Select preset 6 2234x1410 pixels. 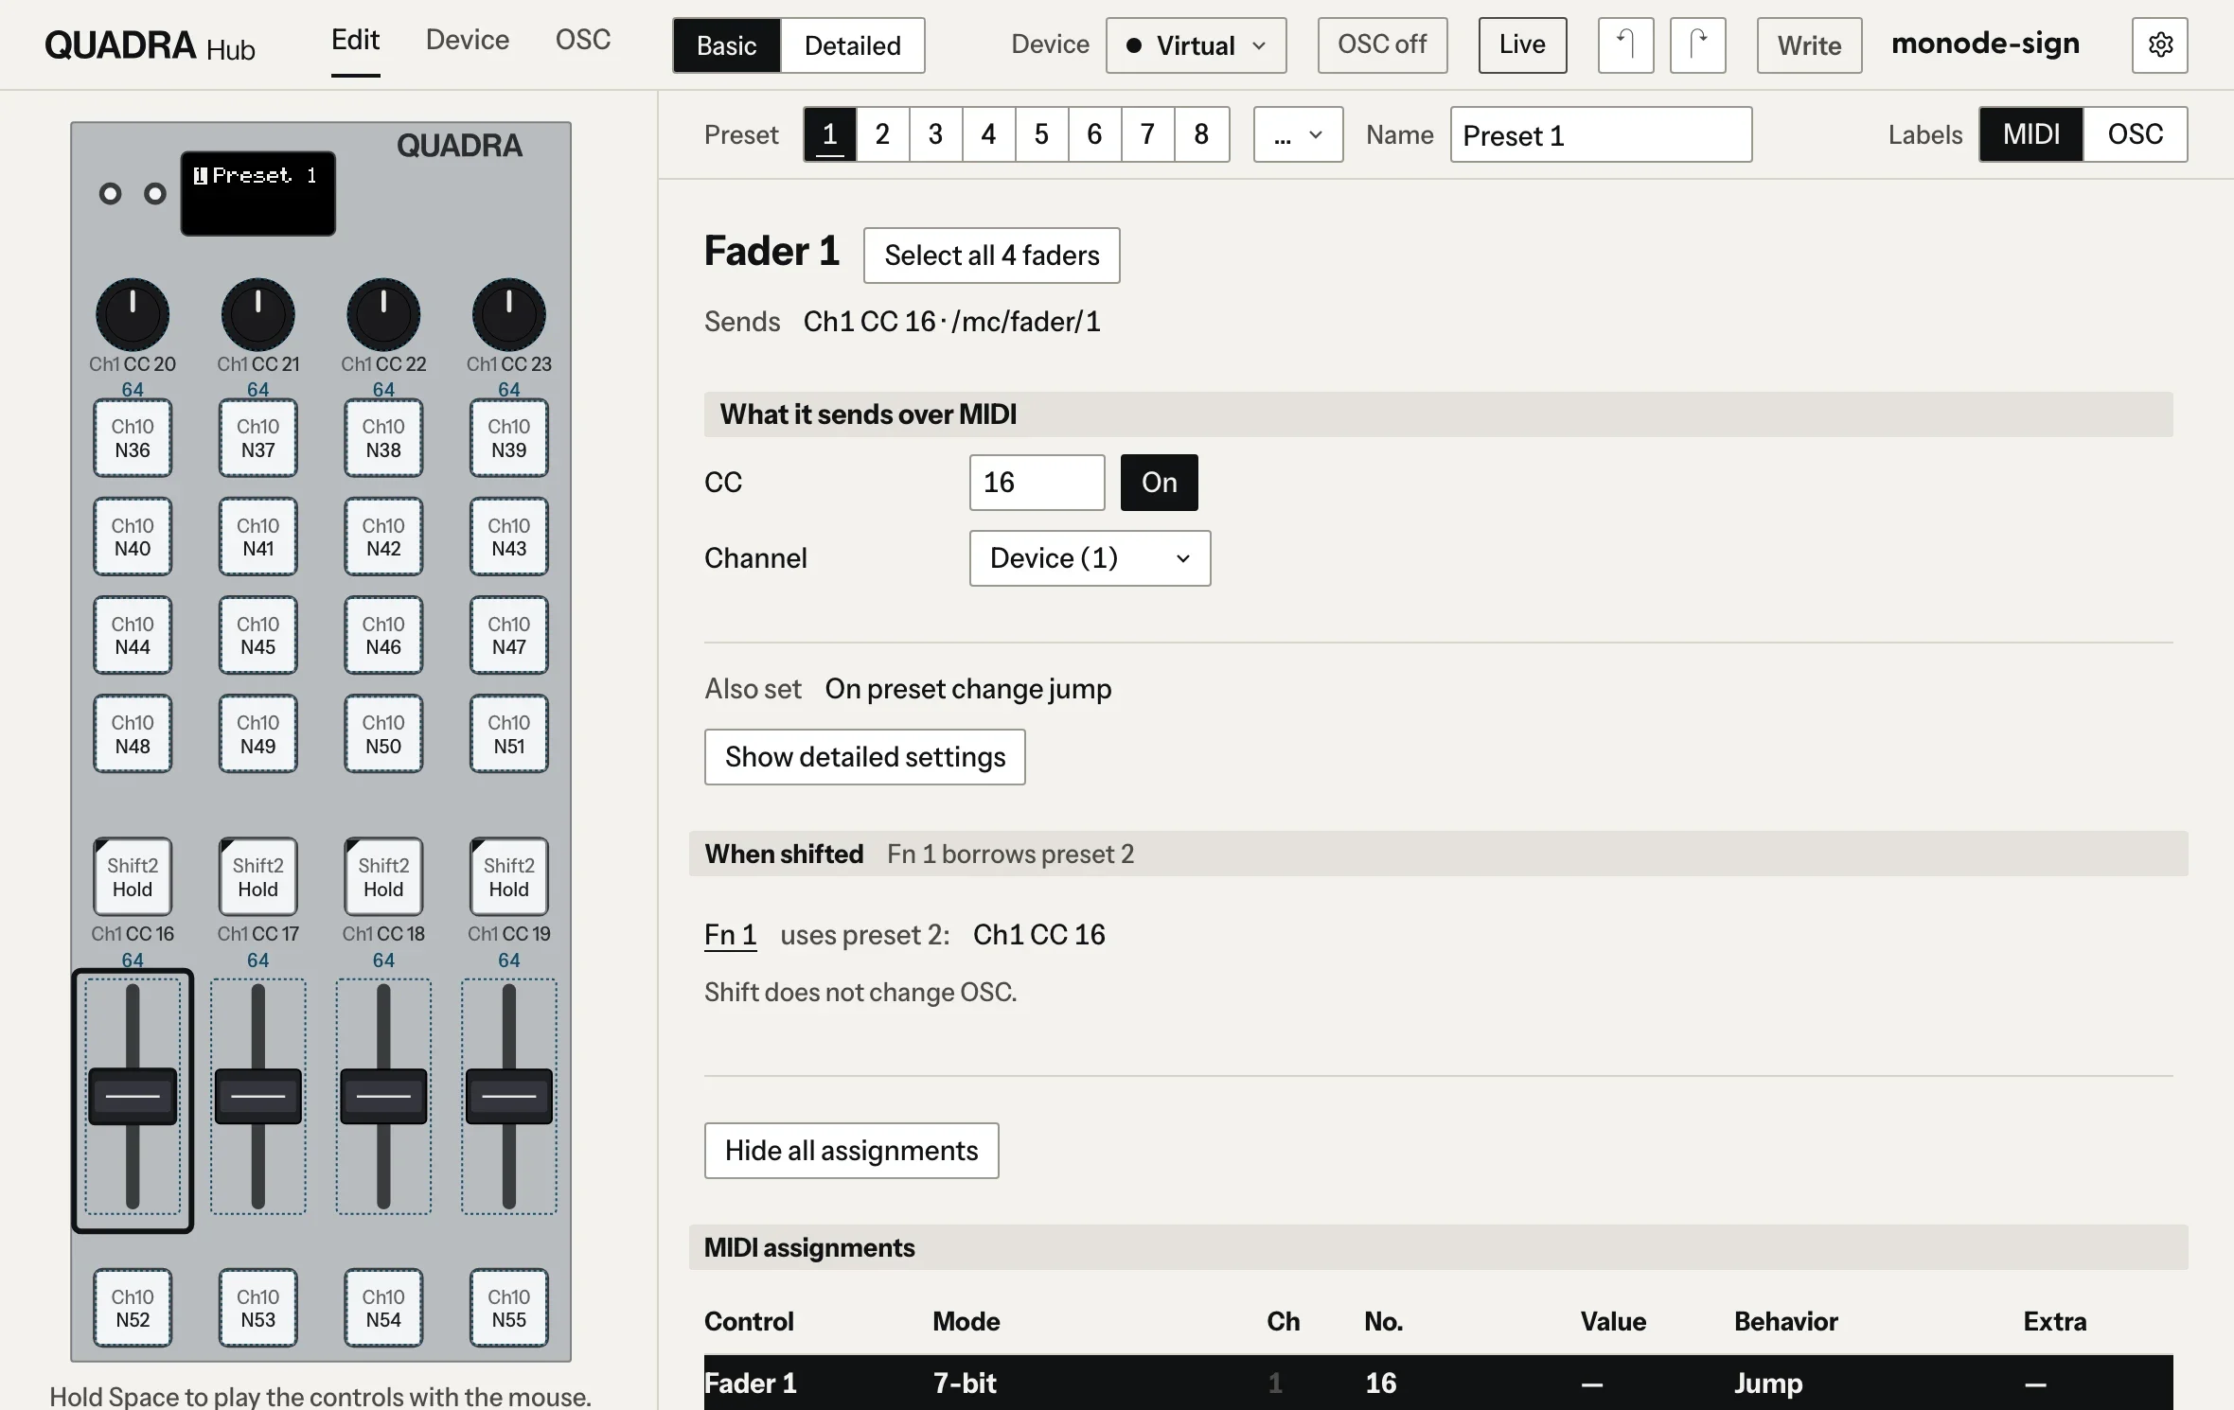click(x=1095, y=134)
